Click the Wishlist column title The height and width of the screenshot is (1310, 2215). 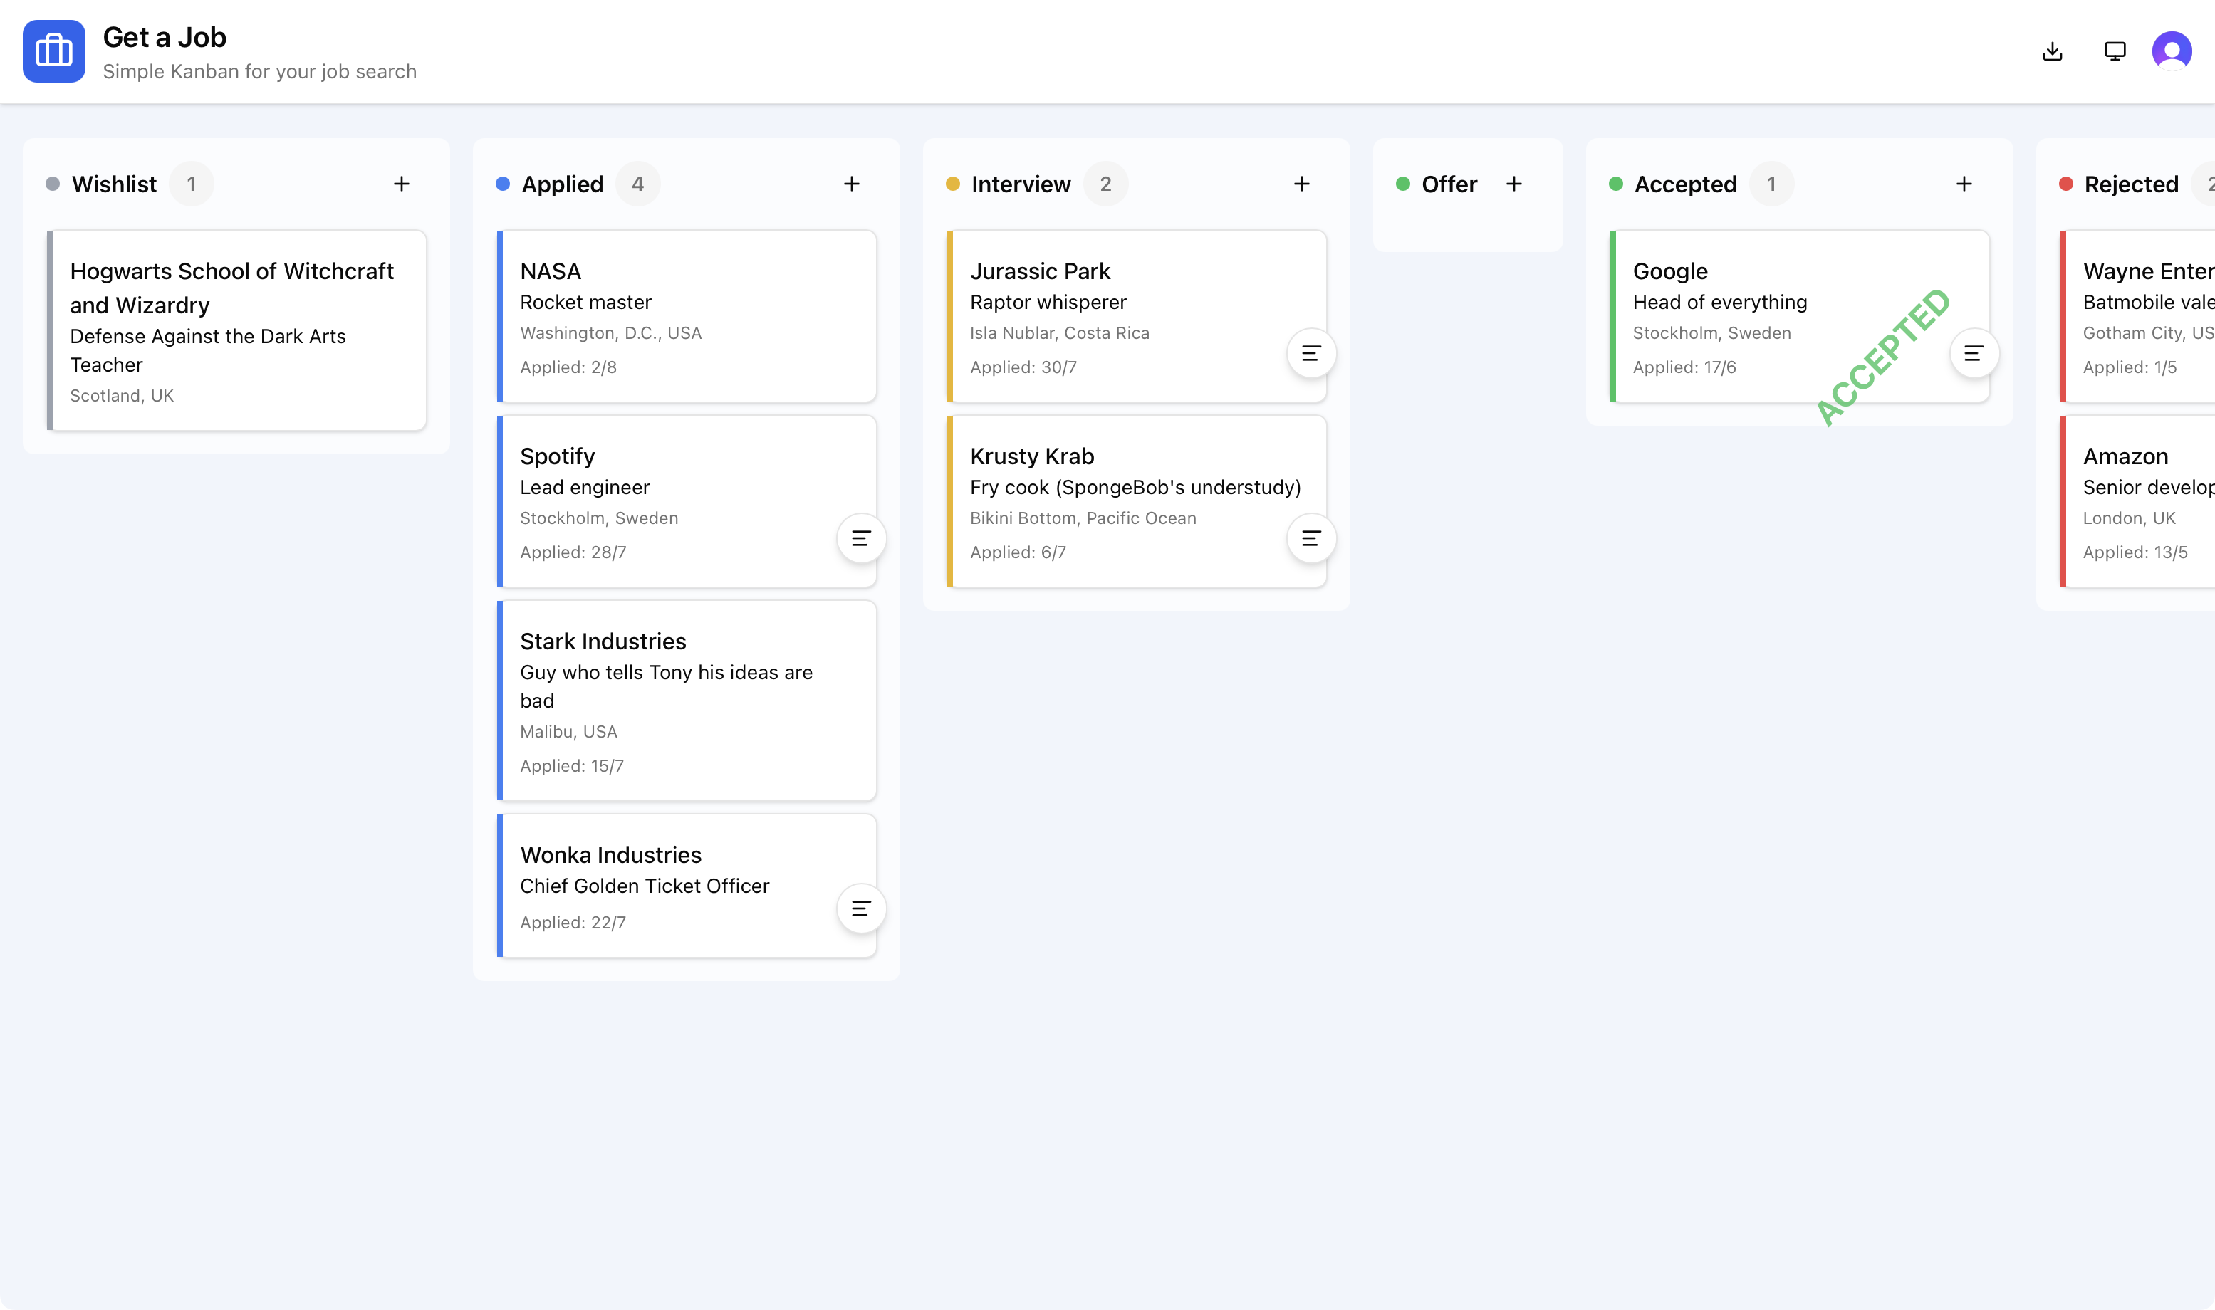click(x=114, y=184)
